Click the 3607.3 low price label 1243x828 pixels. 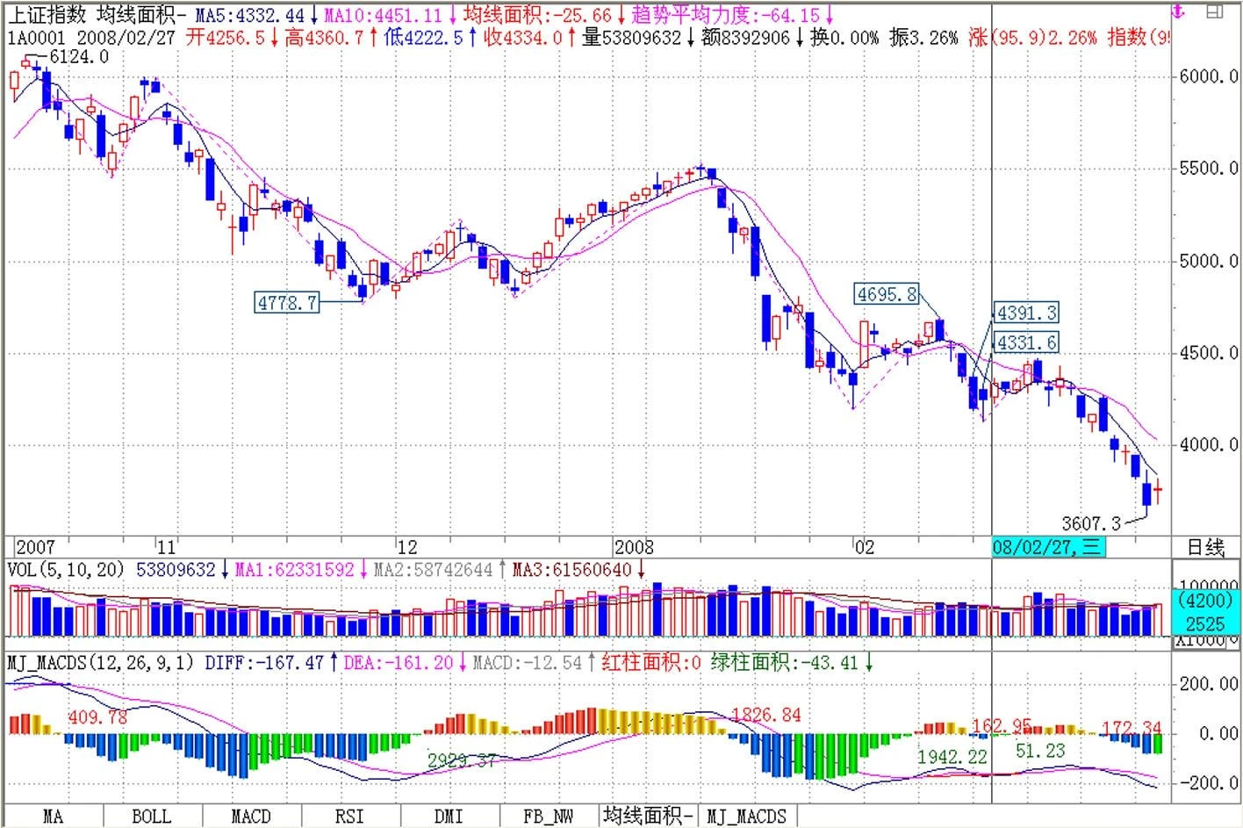click(1090, 523)
